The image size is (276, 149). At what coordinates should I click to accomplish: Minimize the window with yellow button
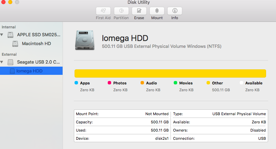point(10,2)
